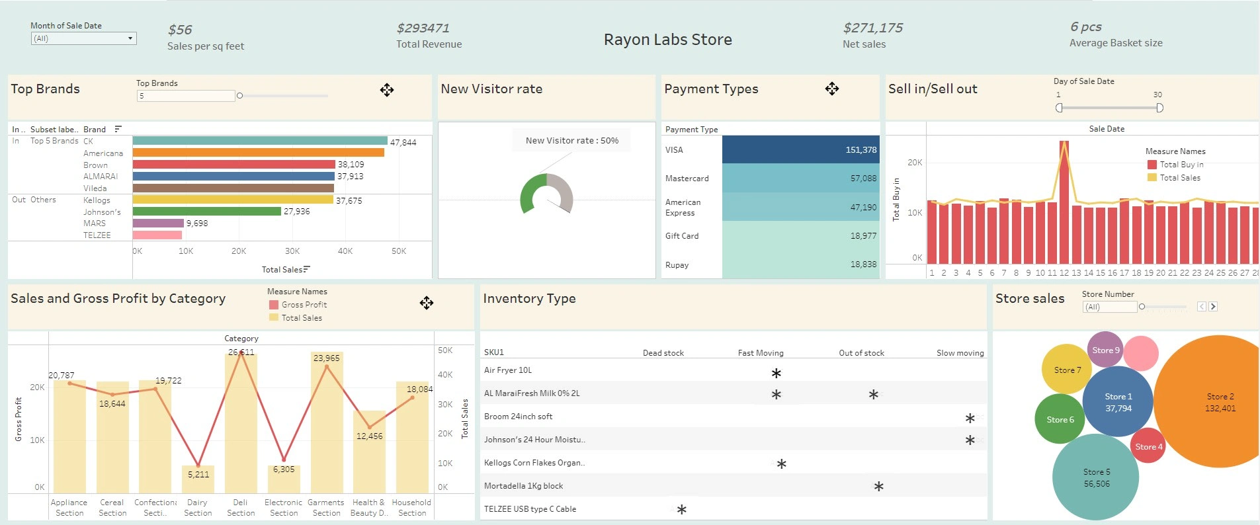
Task: Click the Rayon Labs Store title
Action: click(x=668, y=40)
